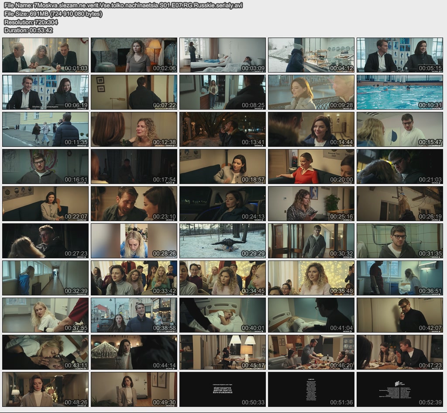Open the credits frame at 00:50:33
Viewport: 447px width, 413px height.
pos(223,389)
